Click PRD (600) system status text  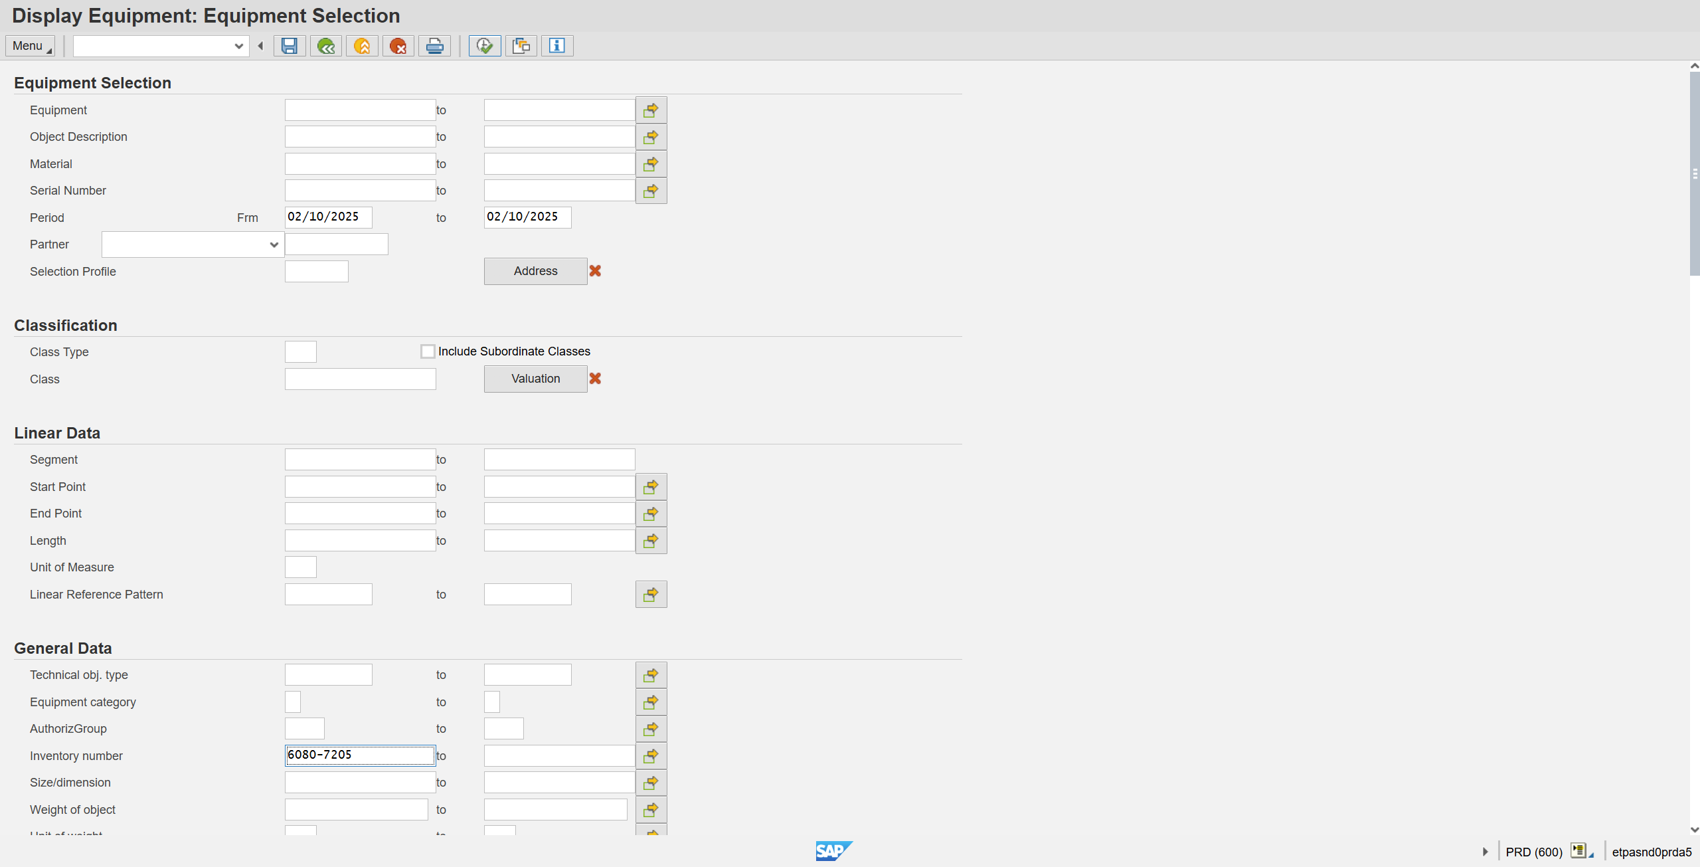pos(1534,852)
